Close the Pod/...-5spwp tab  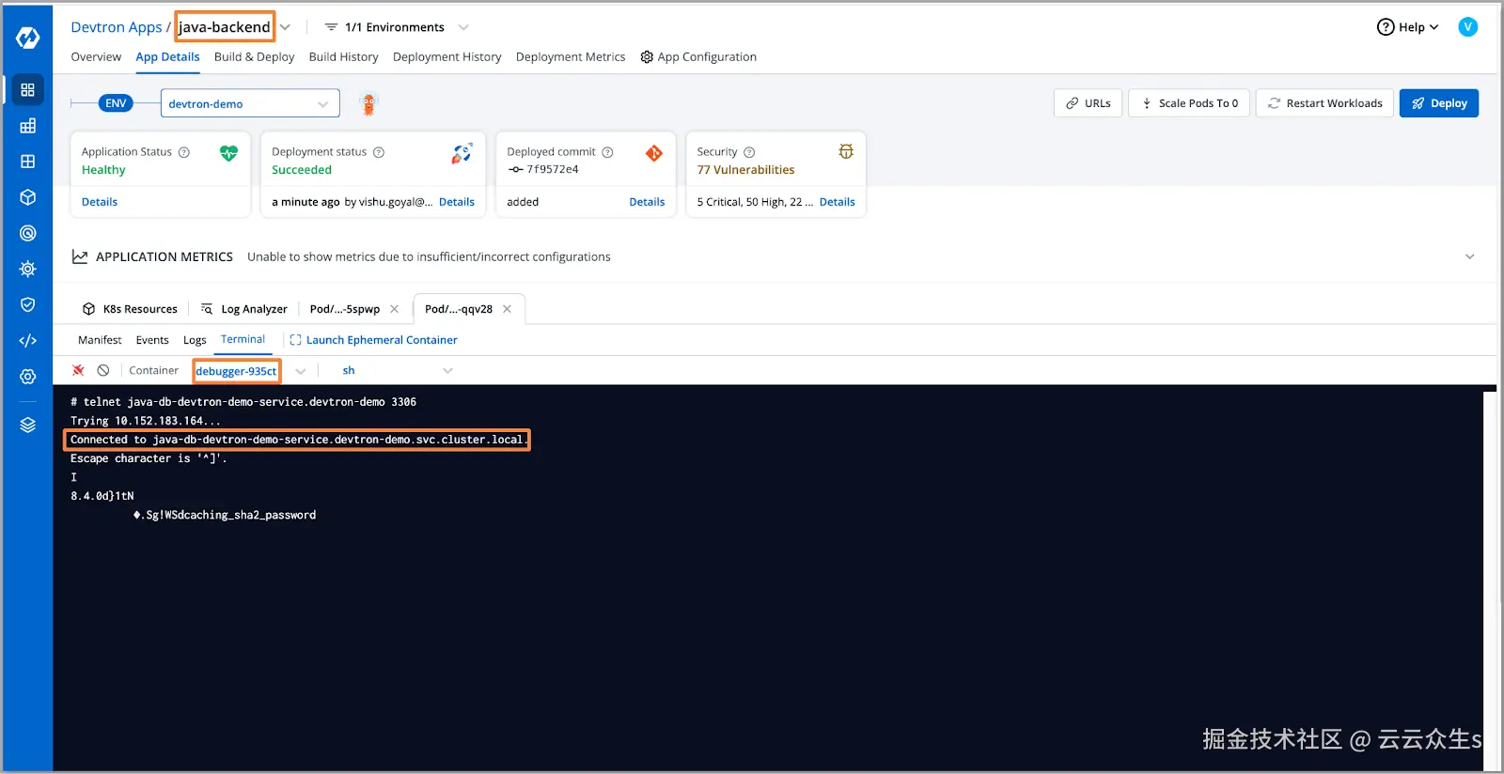coord(394,309)
